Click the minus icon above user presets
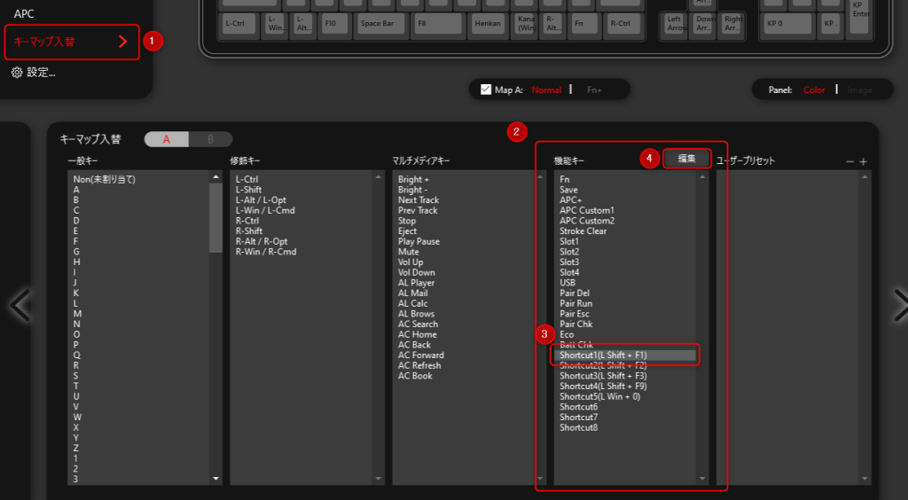 click(849, 161)
